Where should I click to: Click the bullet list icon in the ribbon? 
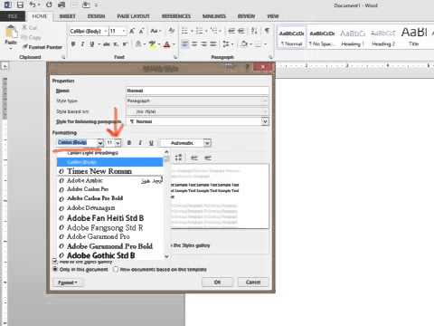[184, 31]
